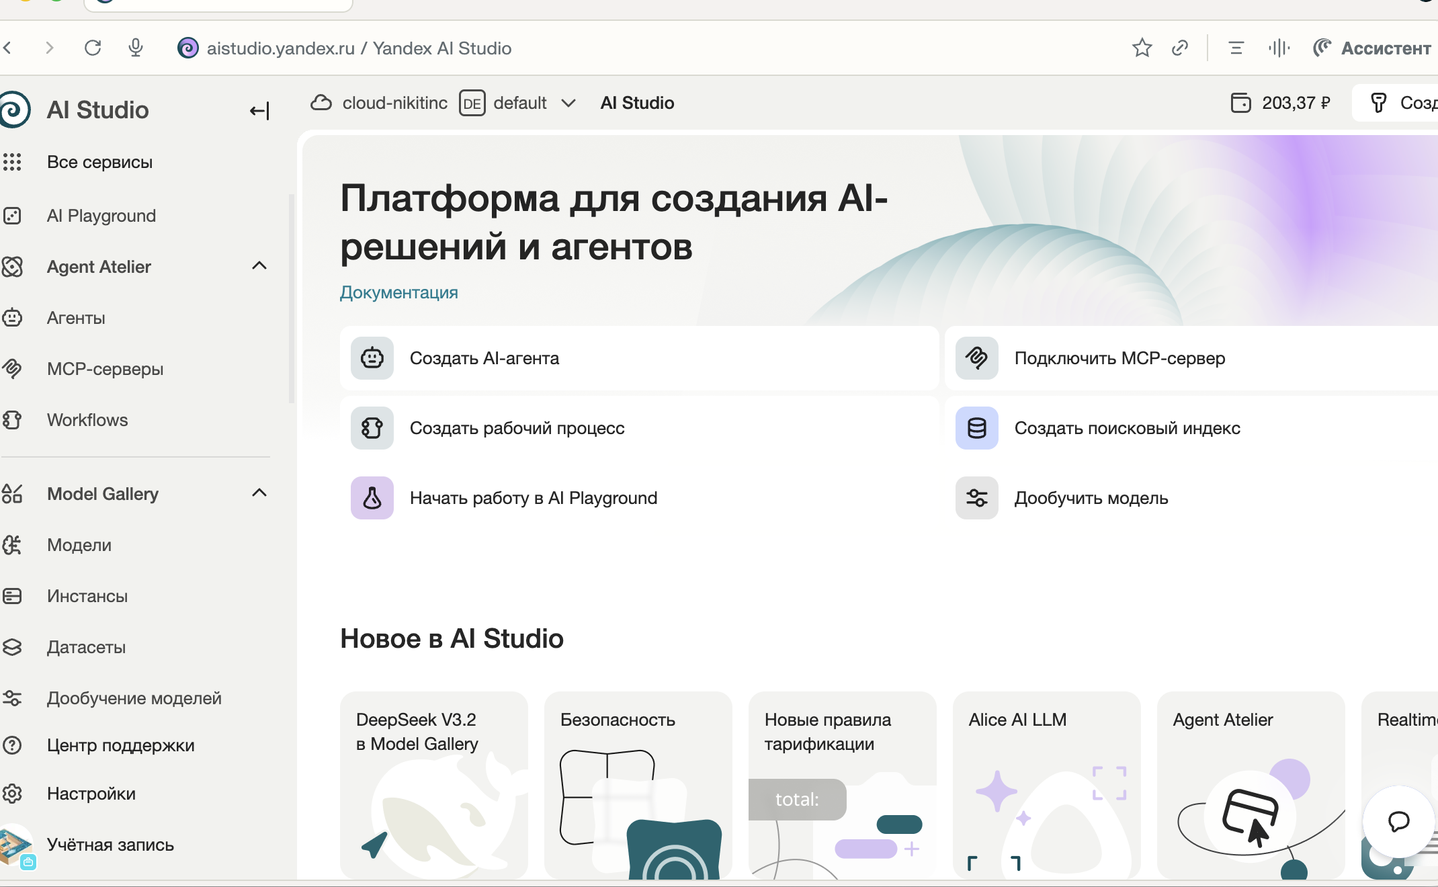Click the Агенты robot icon

pos(12,318)
